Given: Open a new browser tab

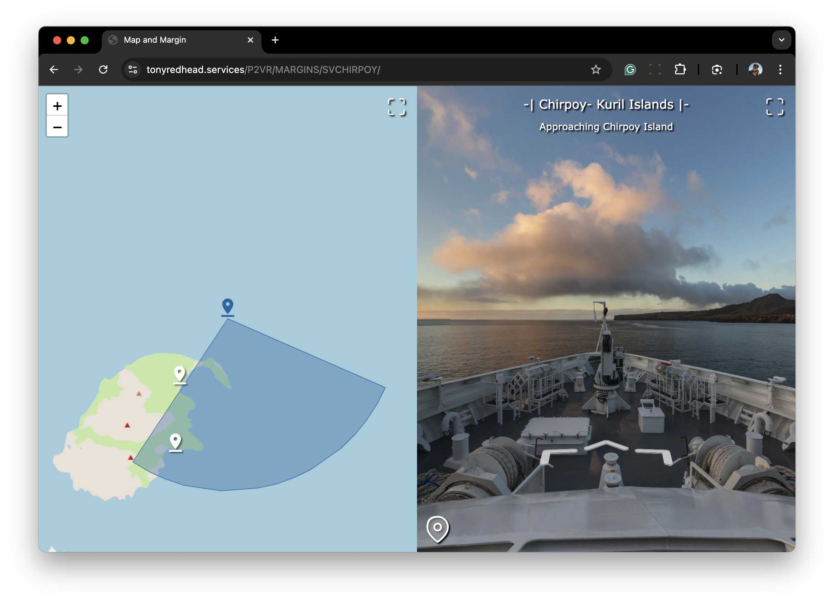Looking at the screenshot, I should (x=275, y=40).
